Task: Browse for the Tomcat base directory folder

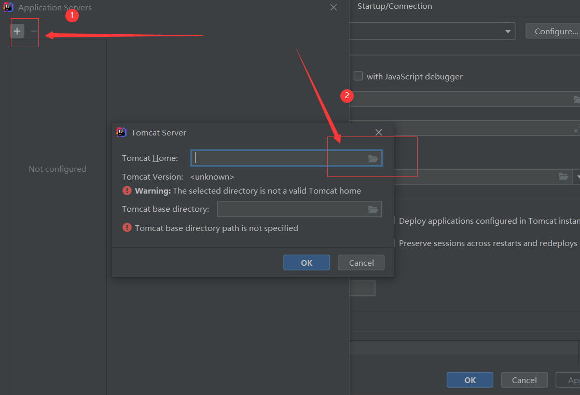Action: click(x=373, y=210)
